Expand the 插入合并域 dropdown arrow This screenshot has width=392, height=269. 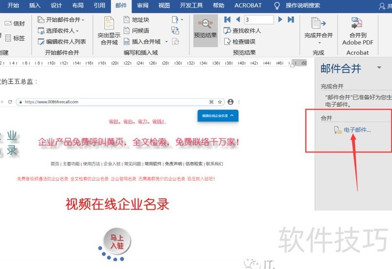pyautogui.click(x=166, y=42)
